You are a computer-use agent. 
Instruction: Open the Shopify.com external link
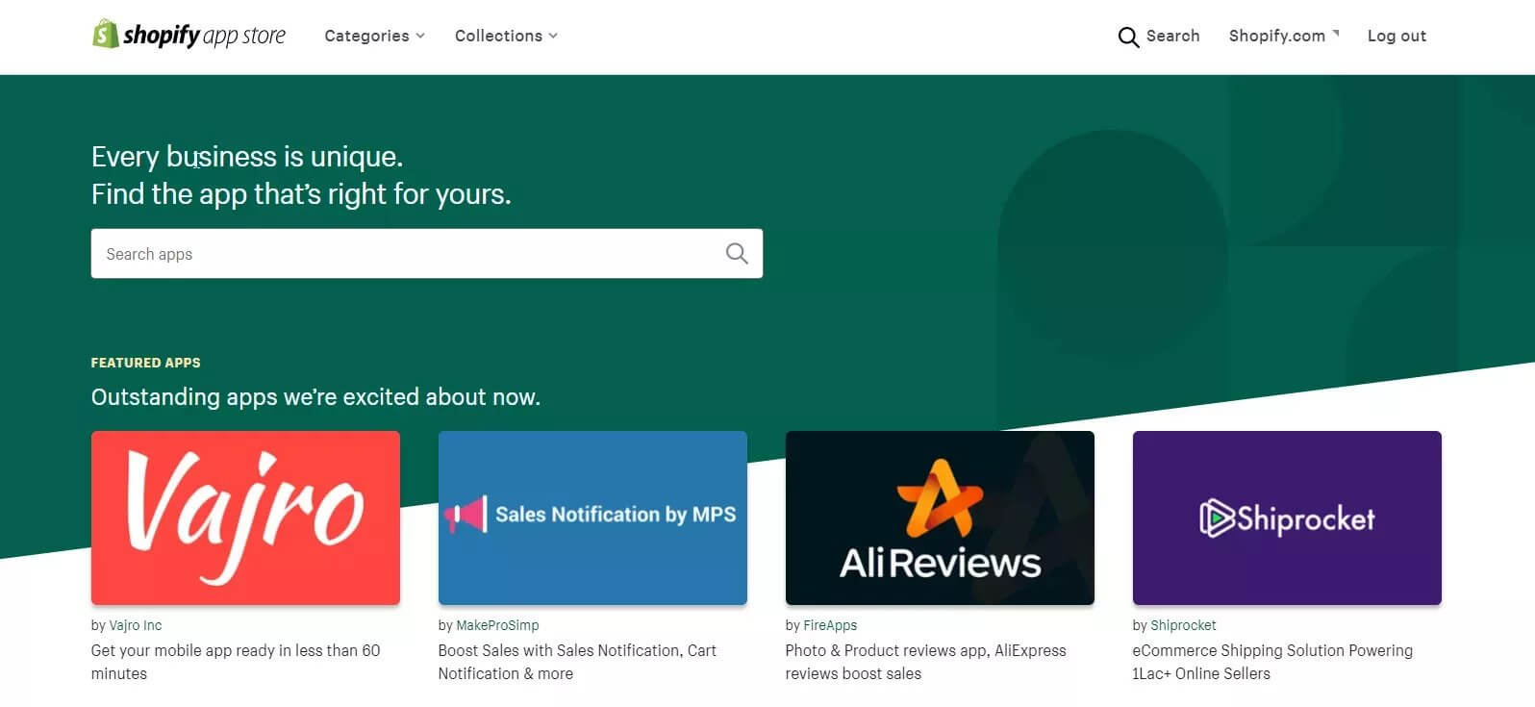1283,36
